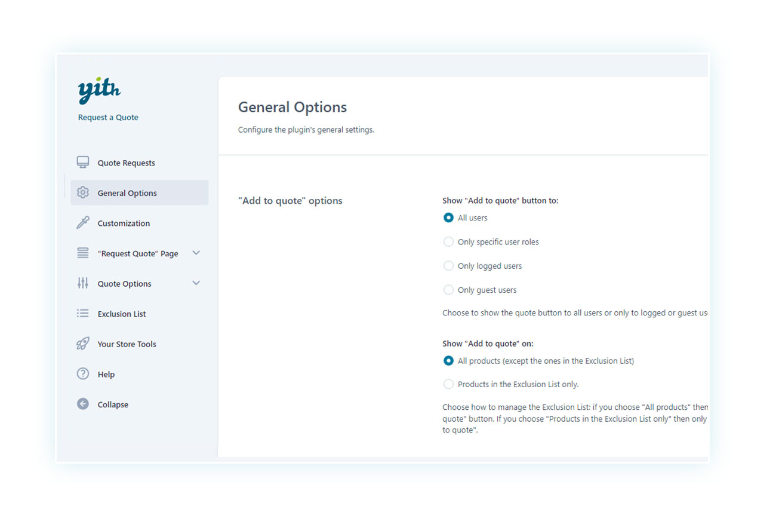
Task: Select "Only specific user roles" radio option
Action: click(448, 242)
